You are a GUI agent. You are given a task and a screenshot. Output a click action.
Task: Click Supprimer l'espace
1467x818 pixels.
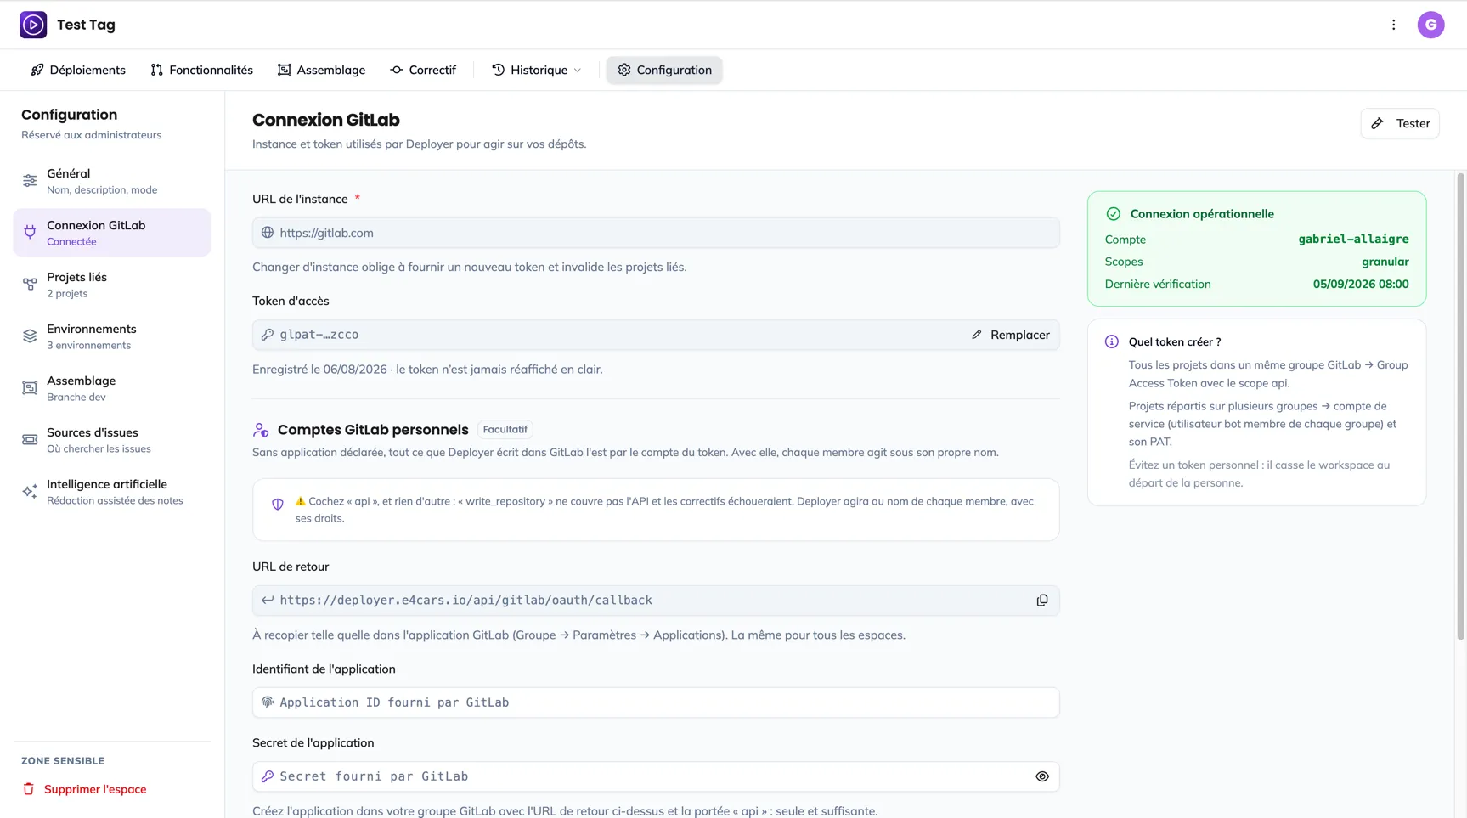pyautogui.click(x=95, y=789)
